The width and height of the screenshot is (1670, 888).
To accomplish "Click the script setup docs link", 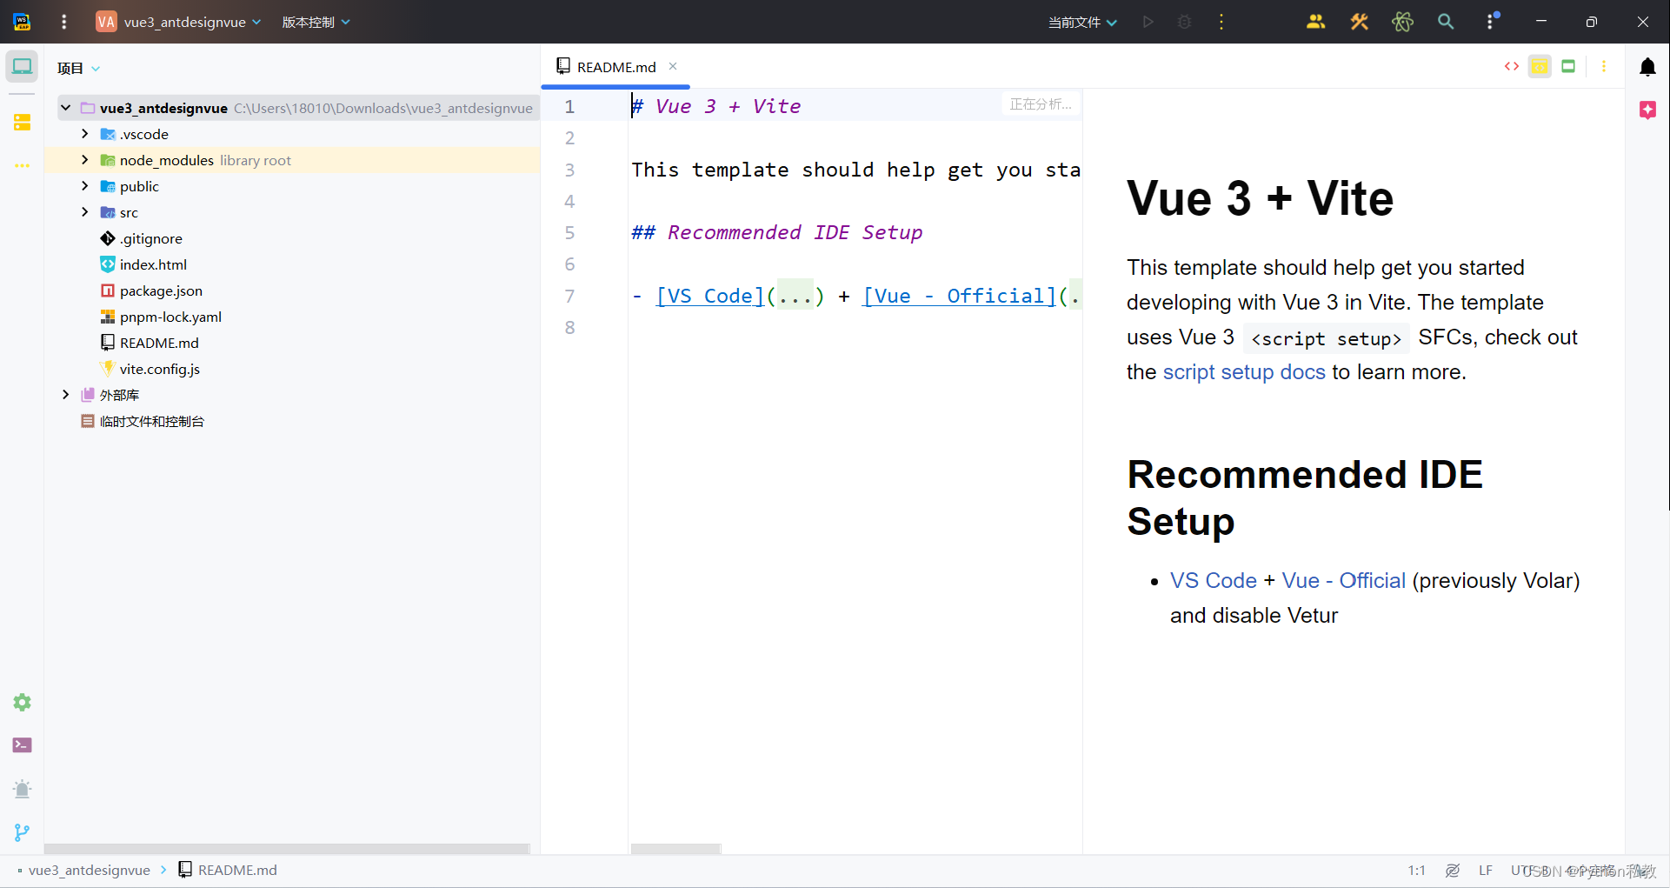I will click(x=1244, y=372).
